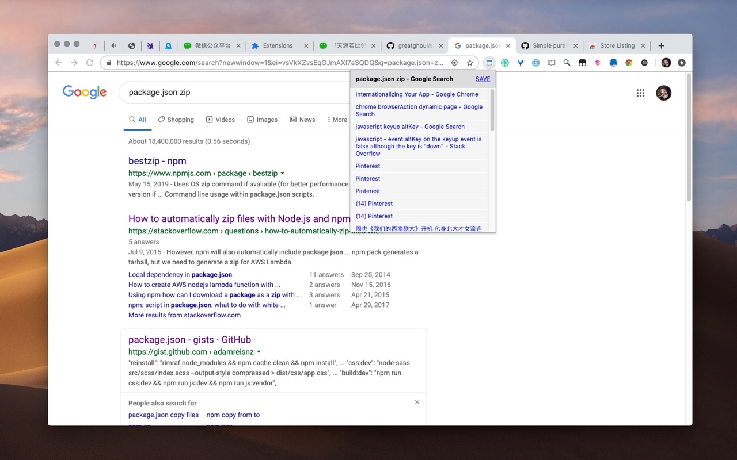The width and height of the screenshot is (737, 460).
Task: Open the Google apps grid
Action: [640, 93]
